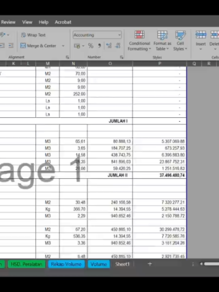Click sheet tab options dots
This screenshot has height=292, width=219.
(193, 264)
